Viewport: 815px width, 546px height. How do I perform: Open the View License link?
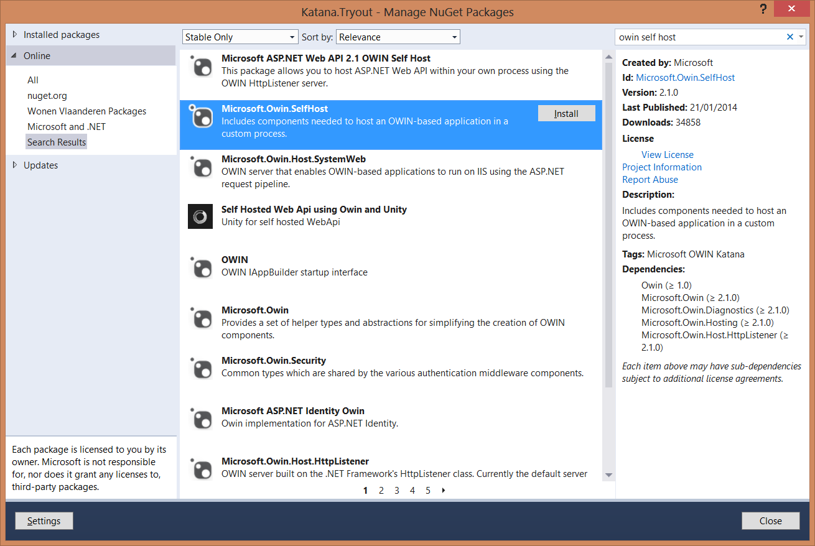pos(668,154)
